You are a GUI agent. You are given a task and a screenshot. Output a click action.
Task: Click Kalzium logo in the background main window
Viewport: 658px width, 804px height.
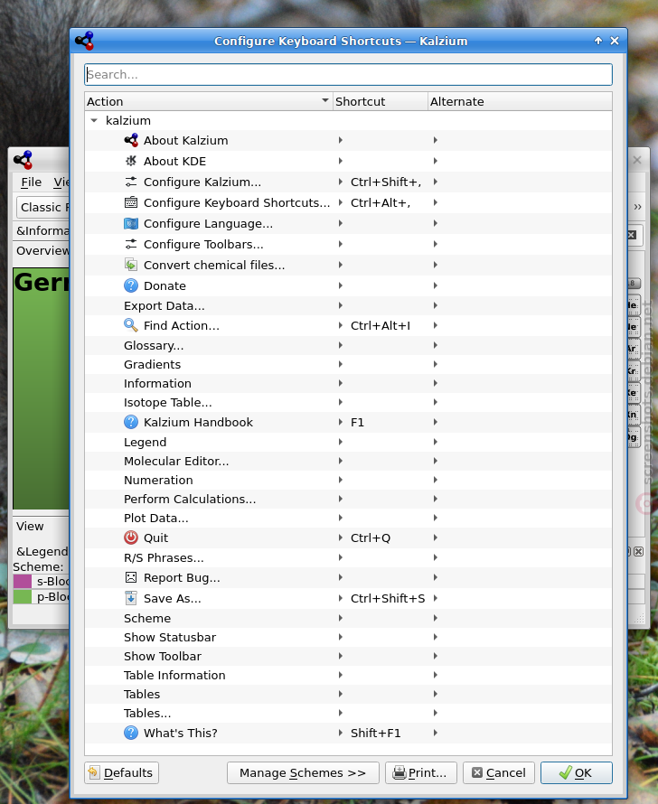click(x=23, y=160)
